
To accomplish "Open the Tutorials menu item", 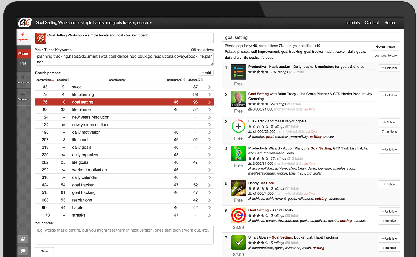I will 352,23.
